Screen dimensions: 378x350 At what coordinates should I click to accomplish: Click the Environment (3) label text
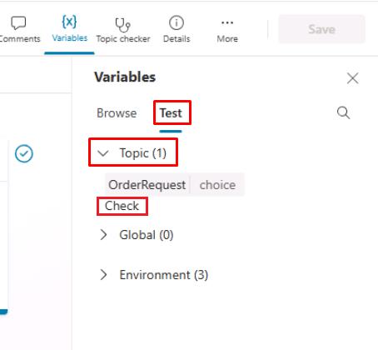tap(164, 275)
